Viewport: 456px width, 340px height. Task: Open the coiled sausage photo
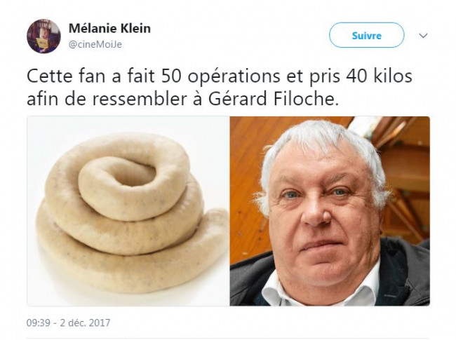point(128,211)
